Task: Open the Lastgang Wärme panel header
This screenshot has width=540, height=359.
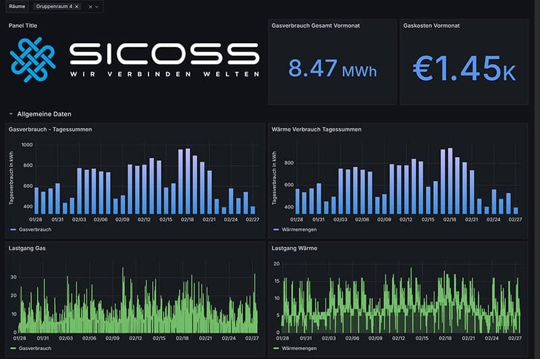Action: [294, 248]
